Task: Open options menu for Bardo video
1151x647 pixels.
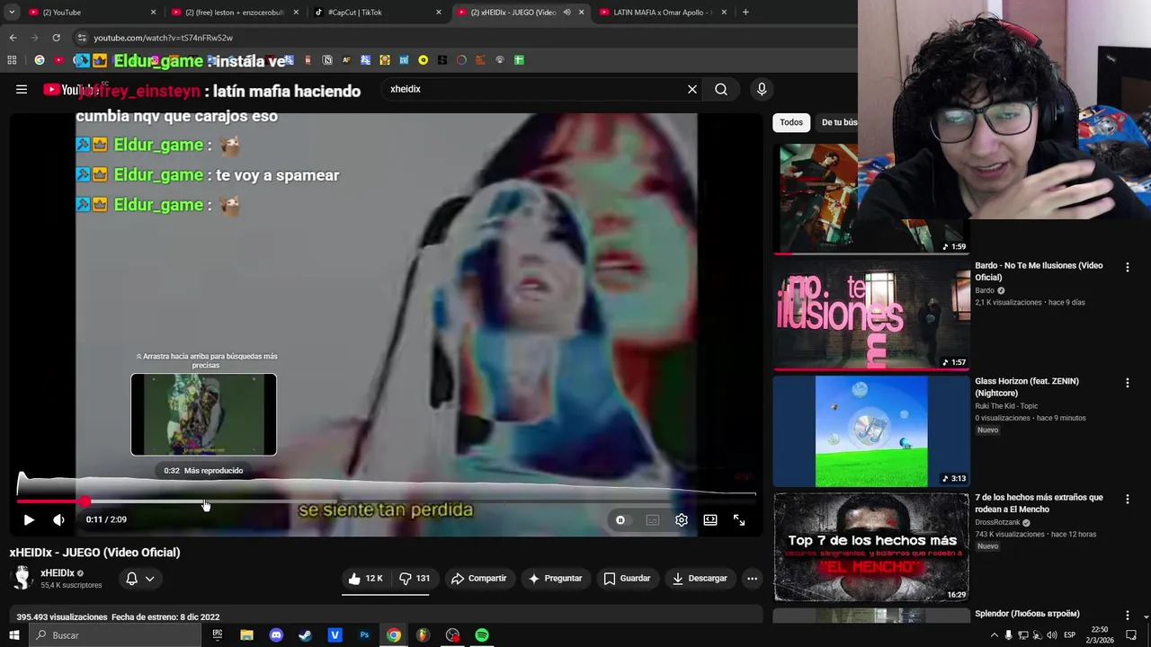Action: [x=1127, y=267]
